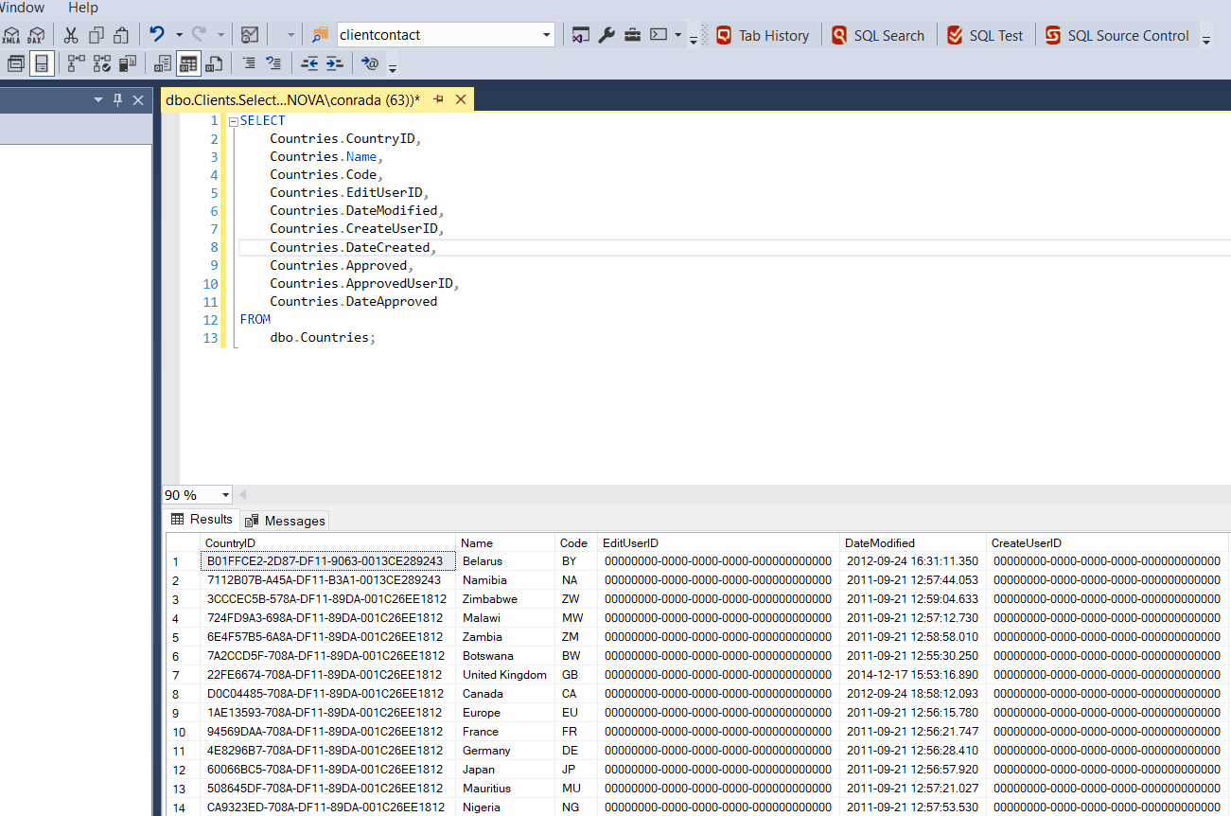1231x816 pixels.
Task: Click the Paste clipboard icon
Action: point(121,35)
